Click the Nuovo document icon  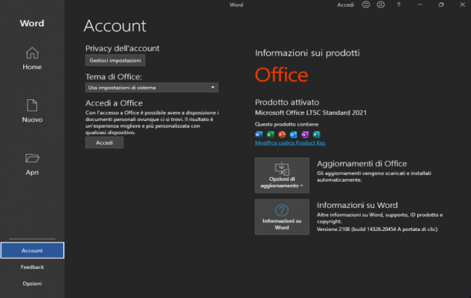coord(32,105)
